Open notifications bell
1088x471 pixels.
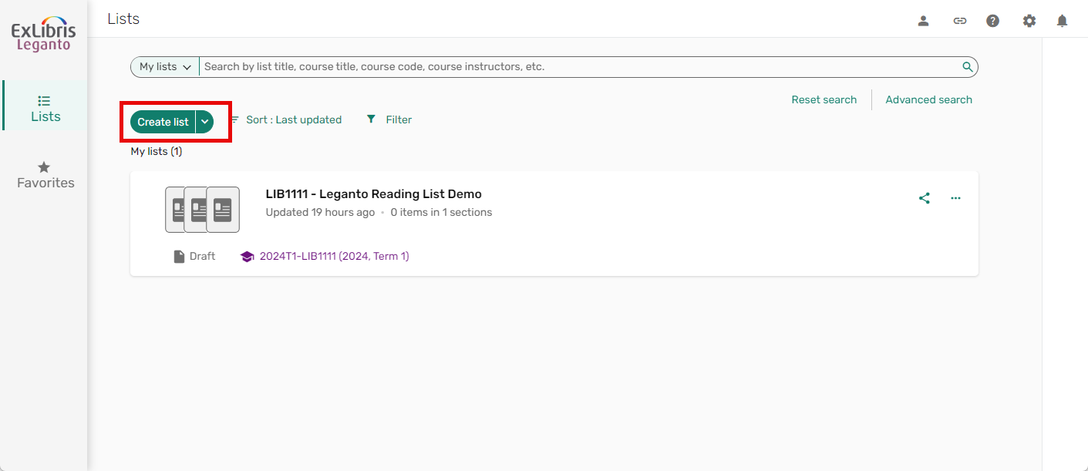pos(1062,20)
